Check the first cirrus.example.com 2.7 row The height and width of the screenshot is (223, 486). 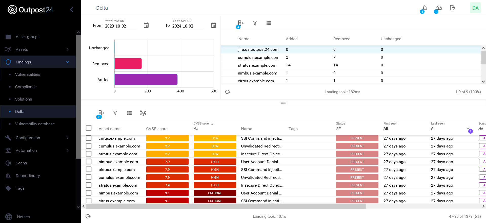tap(89, 138)
